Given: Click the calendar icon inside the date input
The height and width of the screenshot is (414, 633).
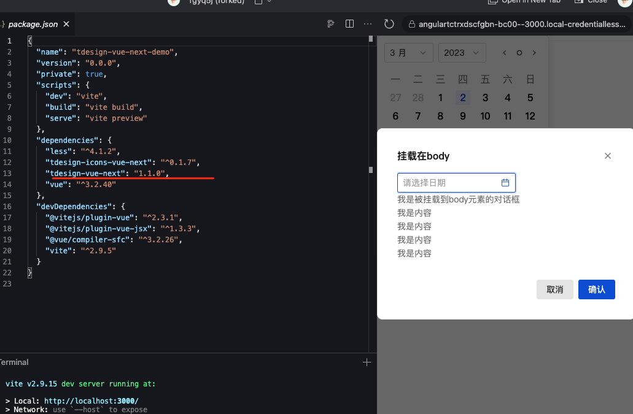Looking at the screenshot, I should (505, 182).
